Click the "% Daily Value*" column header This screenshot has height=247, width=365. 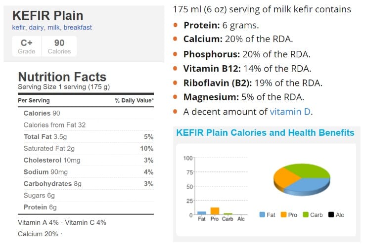[x=134, y=101]
